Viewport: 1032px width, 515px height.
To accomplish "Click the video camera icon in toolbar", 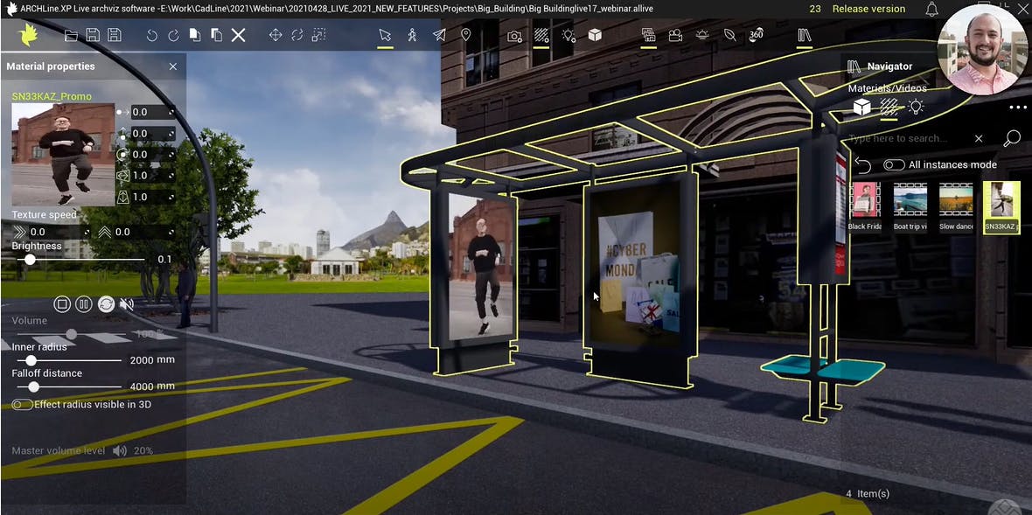I will pos(675,36).
